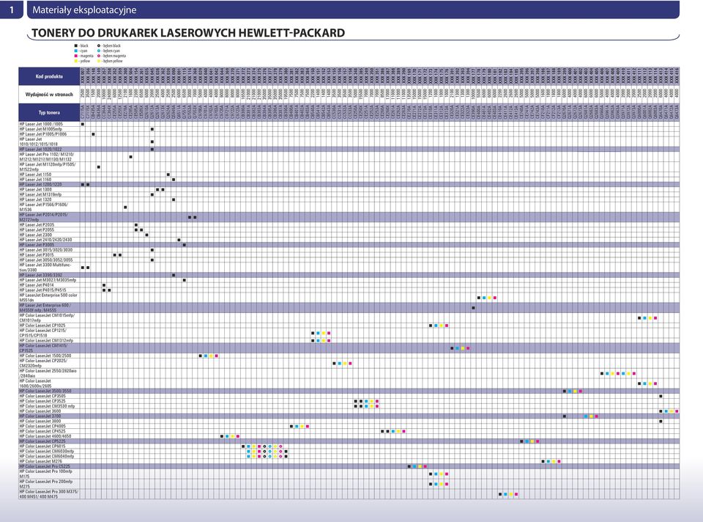Click row label "HP Laser Jet 2300"
The image size is (703, 522).
coord(35,235)
